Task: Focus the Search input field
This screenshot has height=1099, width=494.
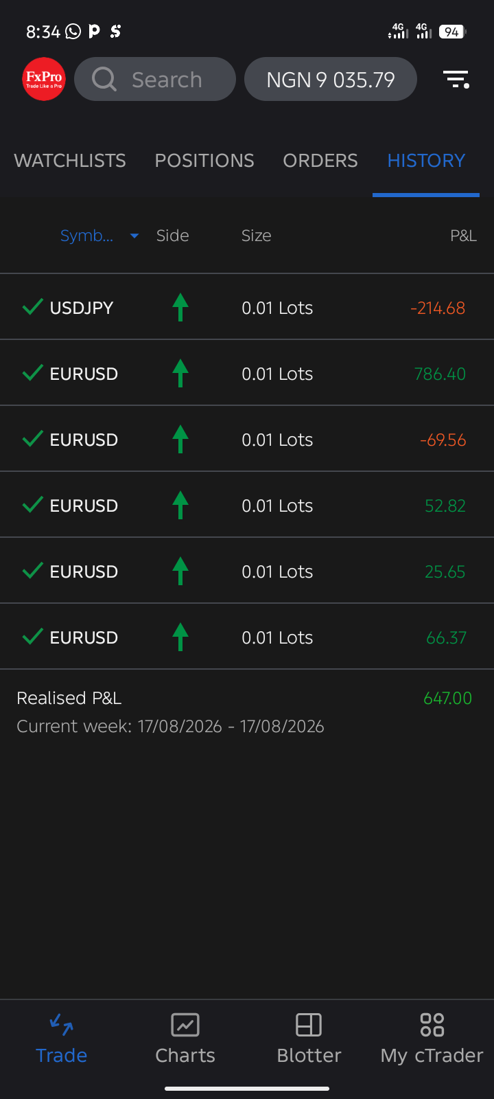Action: (x=155, y=79)
